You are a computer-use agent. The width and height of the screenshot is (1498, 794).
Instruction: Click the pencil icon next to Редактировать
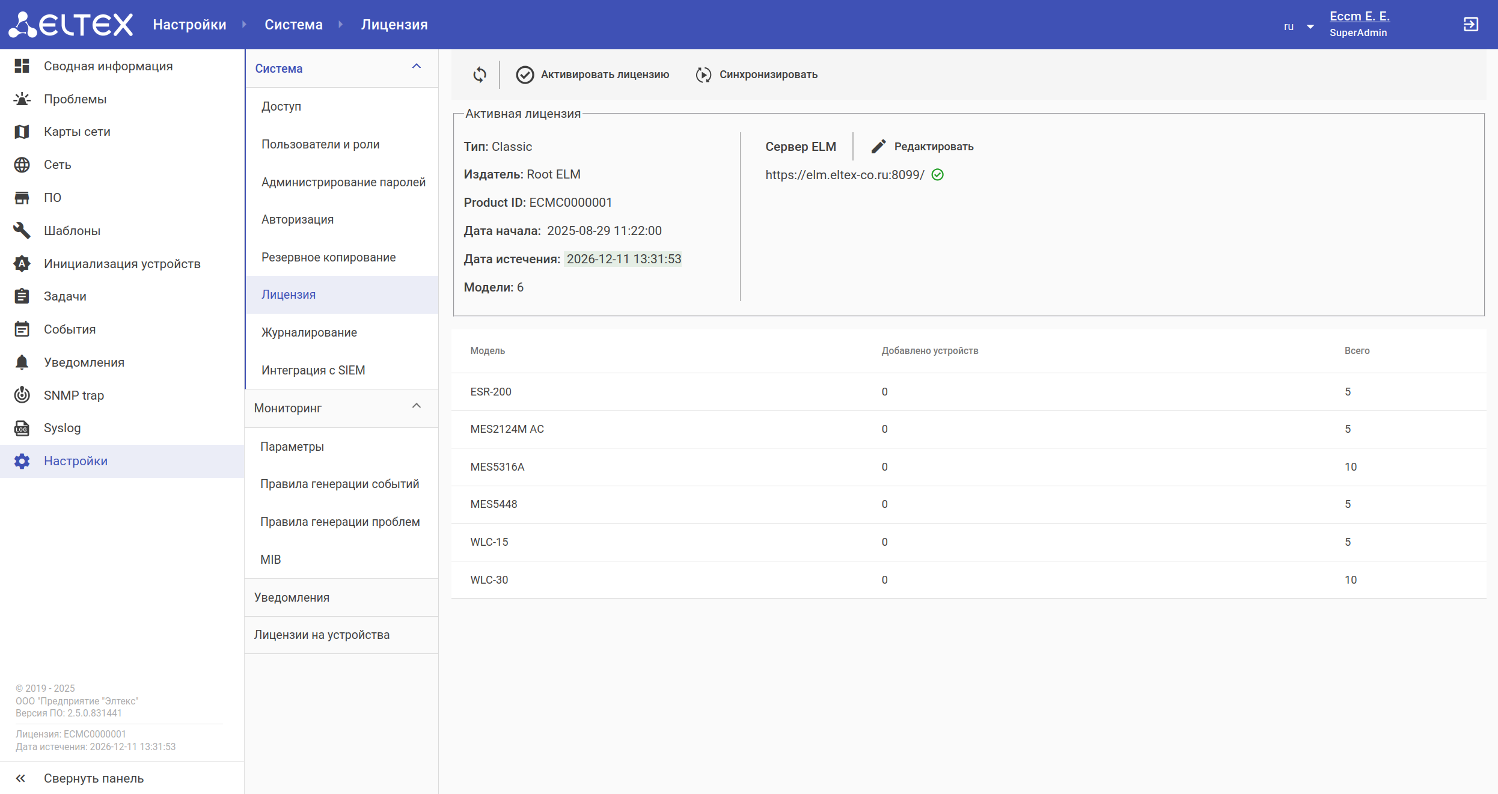pos(878,147)
